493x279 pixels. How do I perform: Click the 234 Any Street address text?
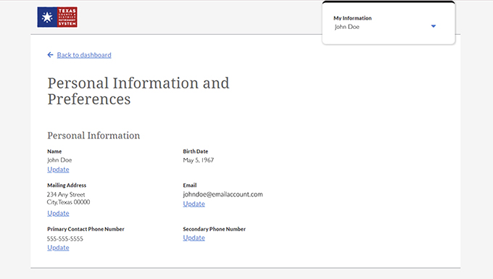66,194
